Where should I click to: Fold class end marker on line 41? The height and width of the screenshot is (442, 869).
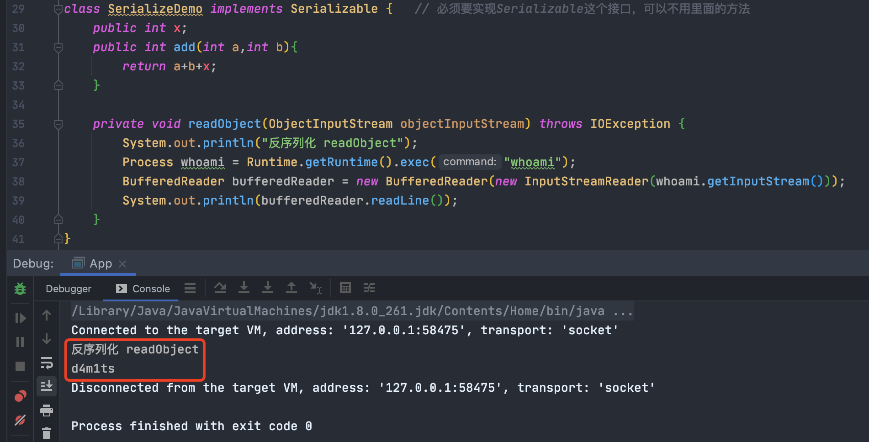pos(58,238)
